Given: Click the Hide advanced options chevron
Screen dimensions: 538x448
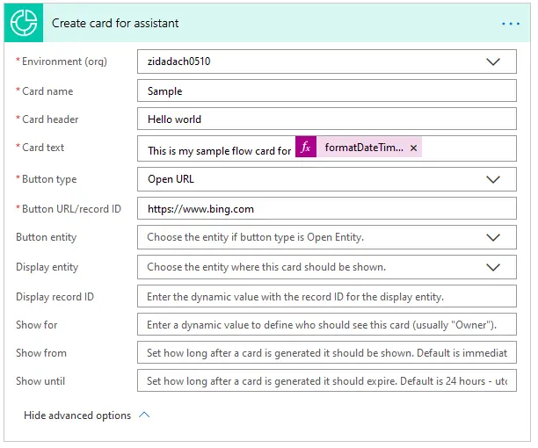Looking at the screenshot, I should coord(145,415).
